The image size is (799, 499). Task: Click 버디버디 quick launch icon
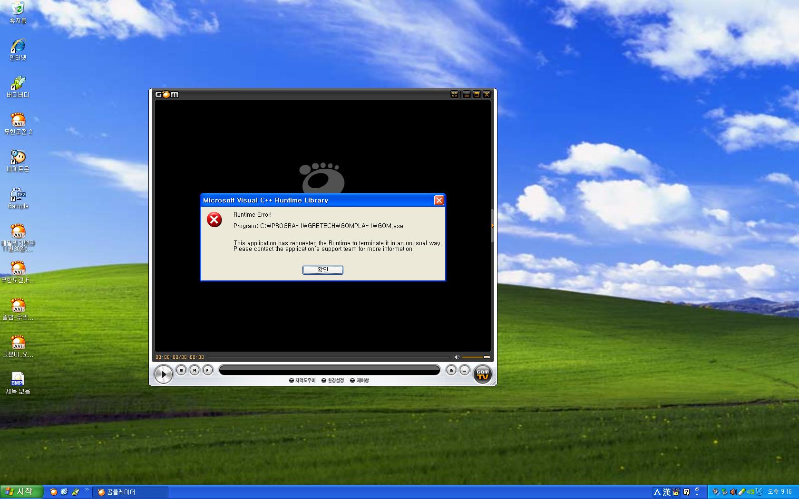pyautogui.click(x=76, y=492)
